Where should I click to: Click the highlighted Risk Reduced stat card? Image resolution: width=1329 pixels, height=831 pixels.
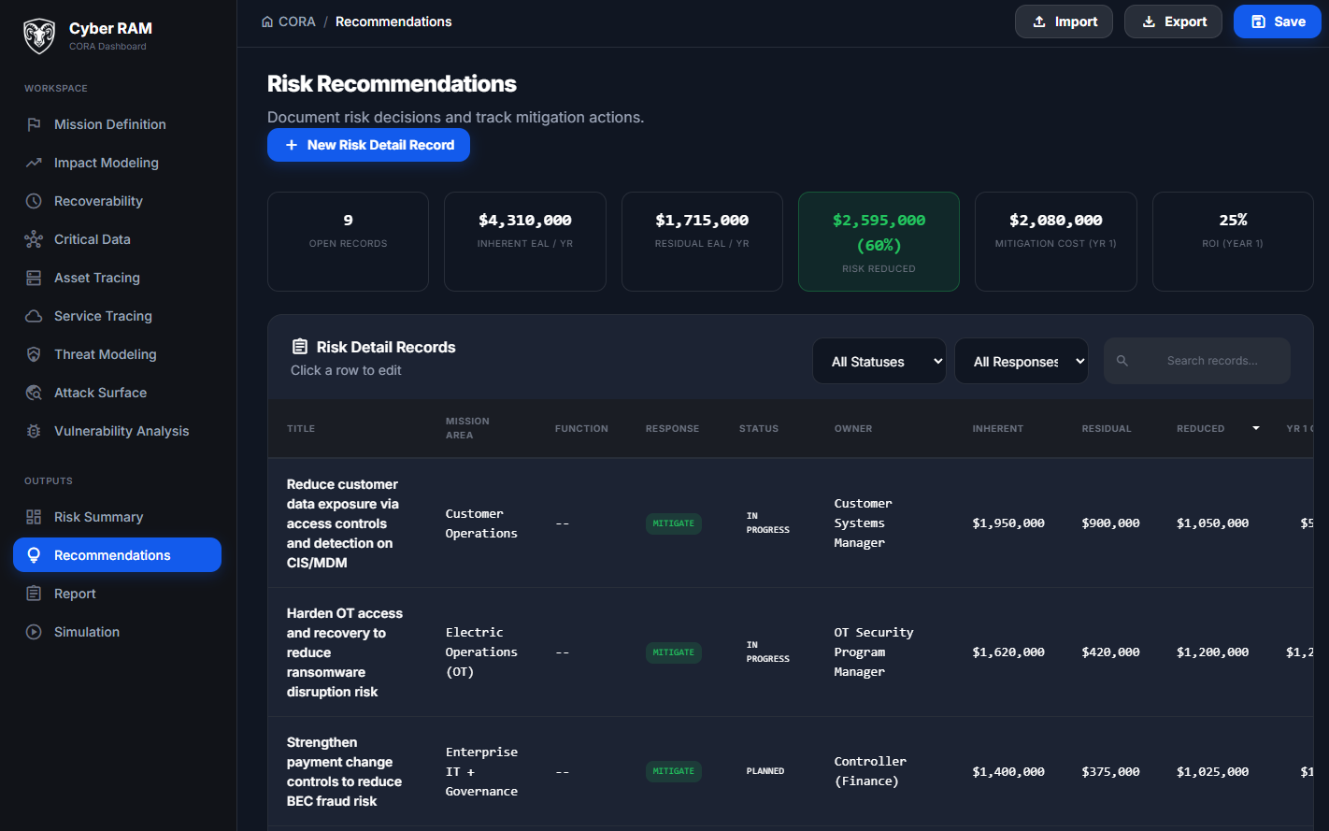[x=879, y=241]
